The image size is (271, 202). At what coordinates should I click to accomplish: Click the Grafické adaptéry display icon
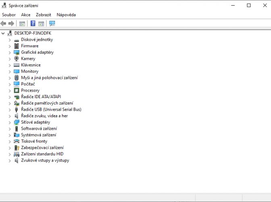click(x=17, y=52)
